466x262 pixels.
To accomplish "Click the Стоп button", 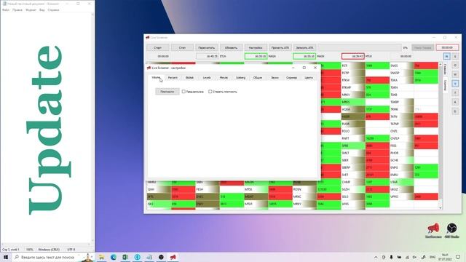I will (182, 47).
